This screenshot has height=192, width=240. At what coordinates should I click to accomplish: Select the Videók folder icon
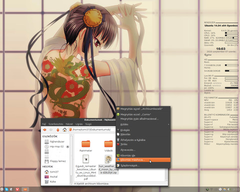pos(108,143)
